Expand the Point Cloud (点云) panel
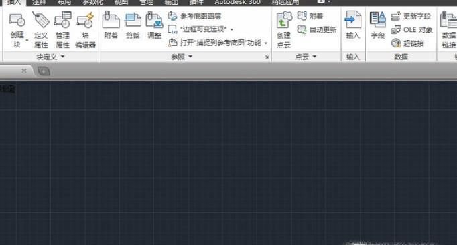457x245 pixels. point(306,57)
